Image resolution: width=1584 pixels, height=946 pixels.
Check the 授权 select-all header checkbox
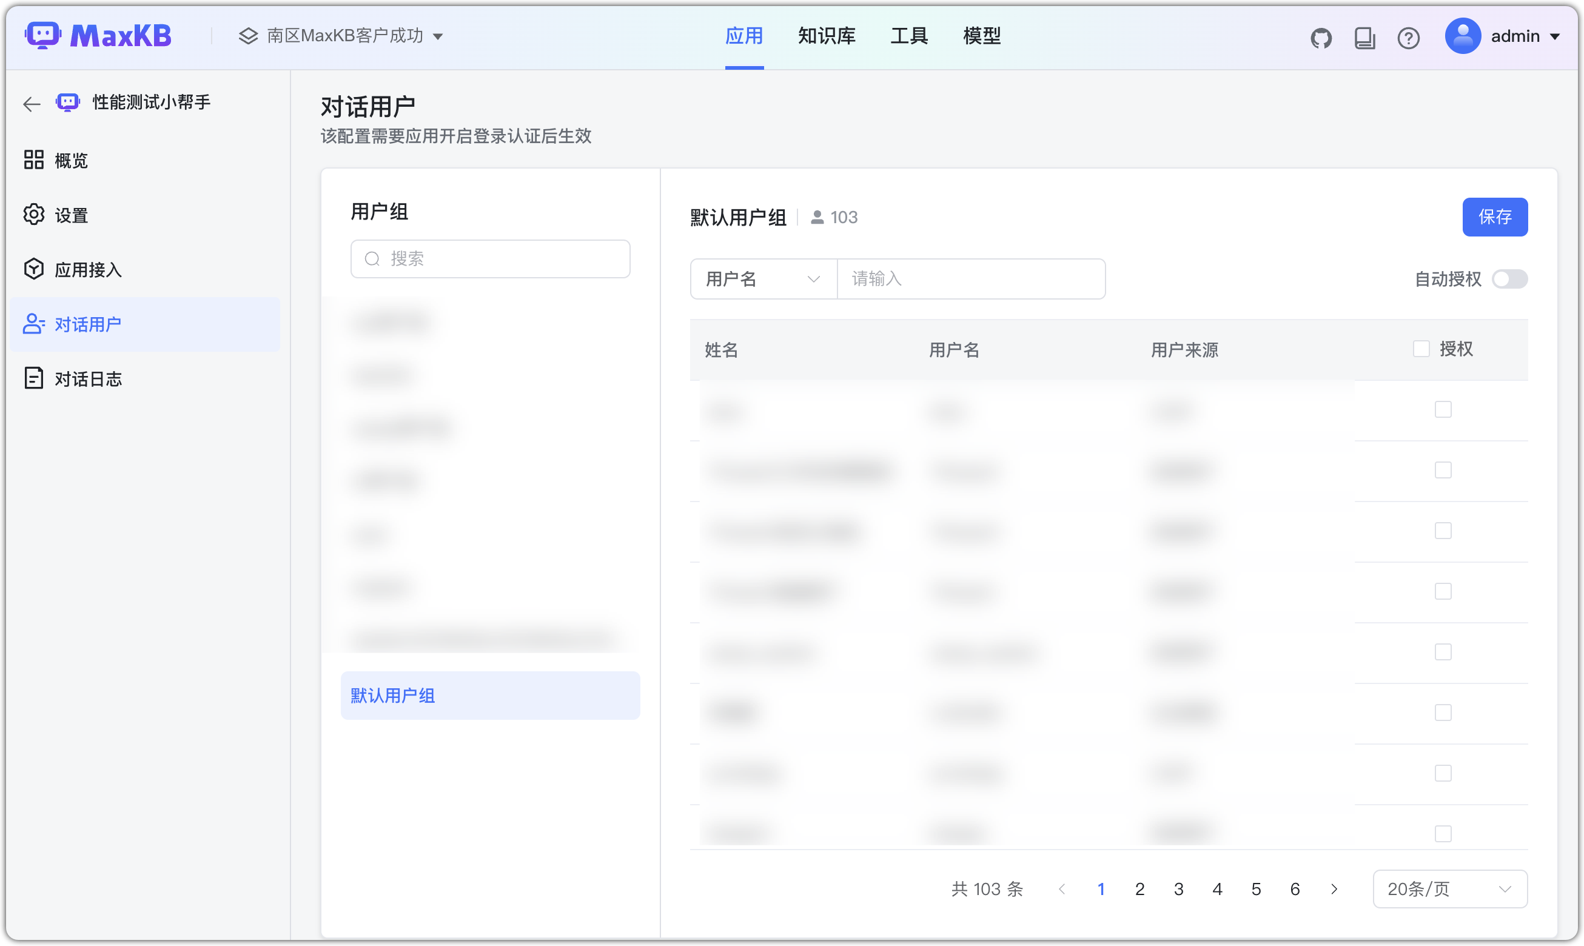[1420, 349]
